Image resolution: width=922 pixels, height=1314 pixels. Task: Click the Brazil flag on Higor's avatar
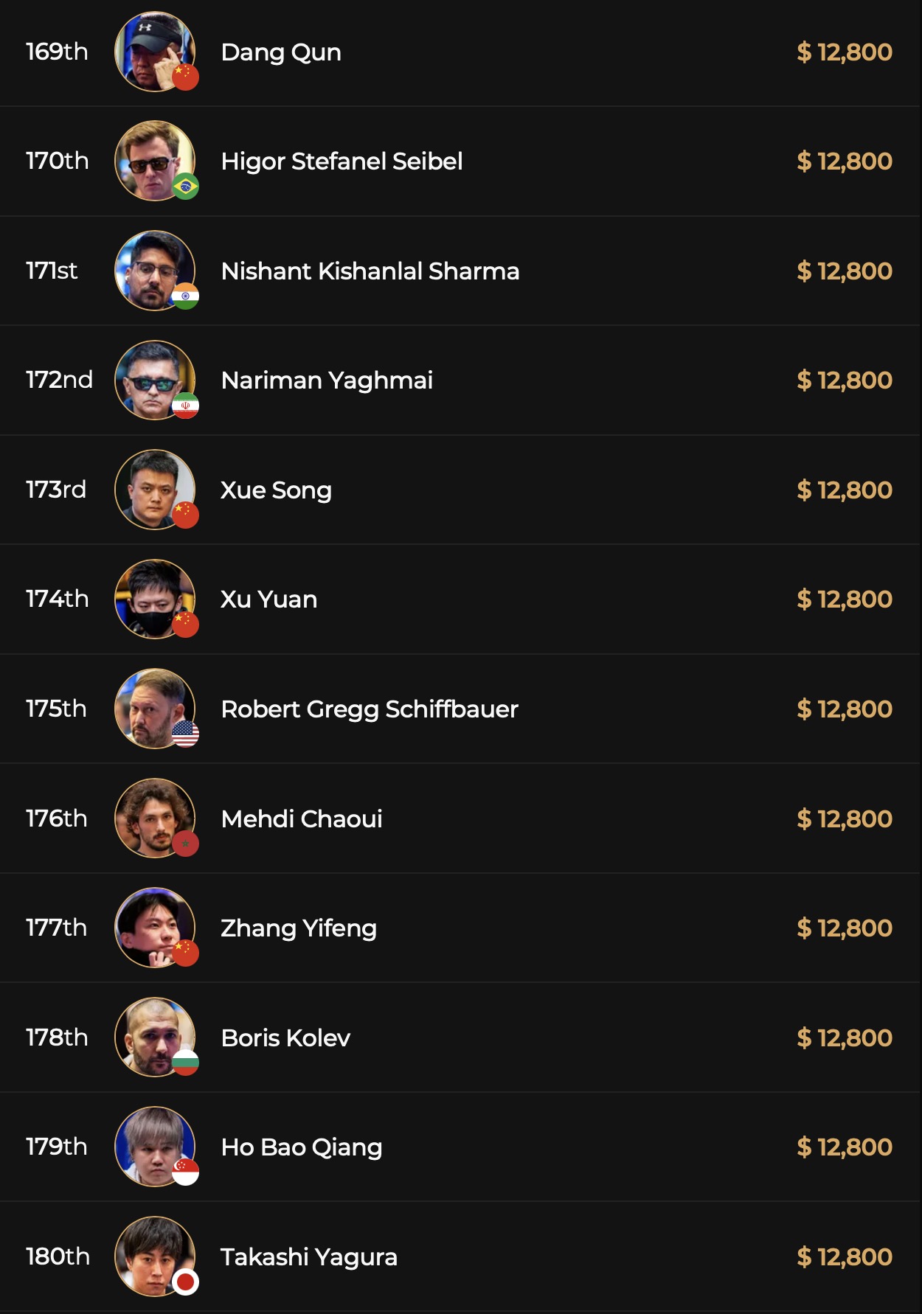[185, 187]
